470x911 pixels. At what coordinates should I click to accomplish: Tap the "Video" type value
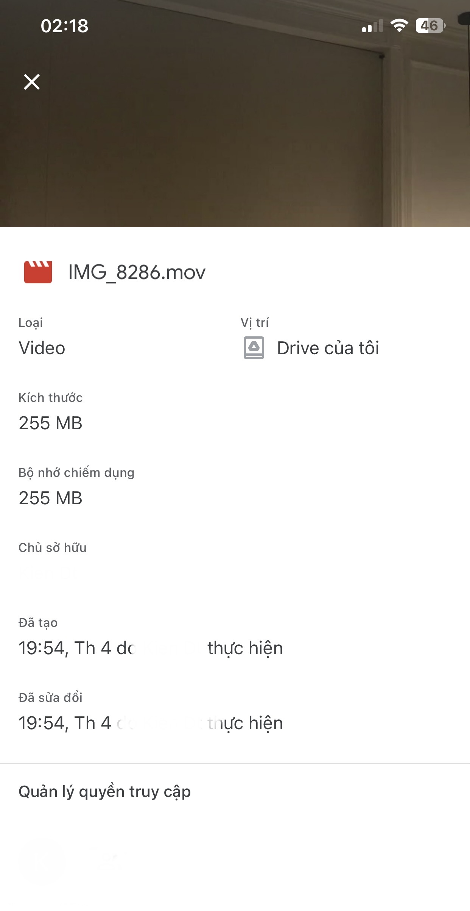click(42, 348)
